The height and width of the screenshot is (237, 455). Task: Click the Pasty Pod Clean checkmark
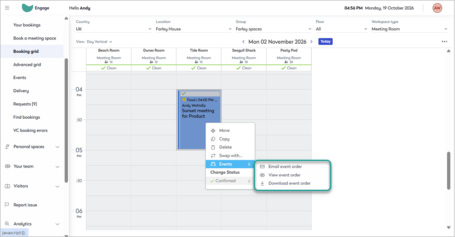tap(283, 68)
